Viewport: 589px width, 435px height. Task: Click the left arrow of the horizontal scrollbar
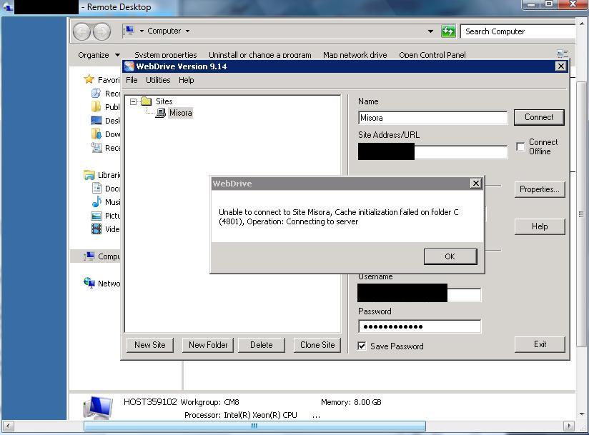[9, 426]
